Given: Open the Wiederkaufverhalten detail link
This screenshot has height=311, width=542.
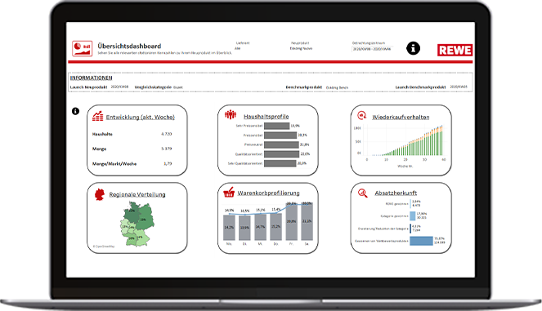Looking at the screenshot, I should 401,118.
